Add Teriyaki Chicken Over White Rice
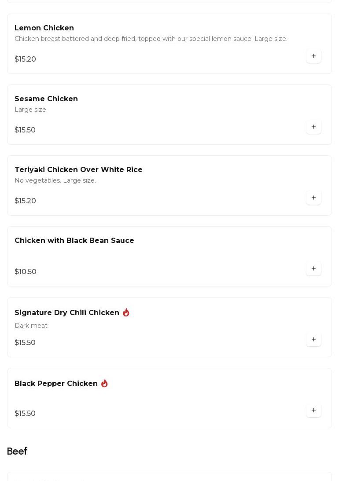Screen dimensions: 339x481 [313, 198]
